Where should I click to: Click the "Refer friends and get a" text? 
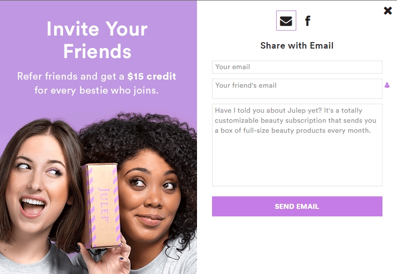[x=71, y=77]
